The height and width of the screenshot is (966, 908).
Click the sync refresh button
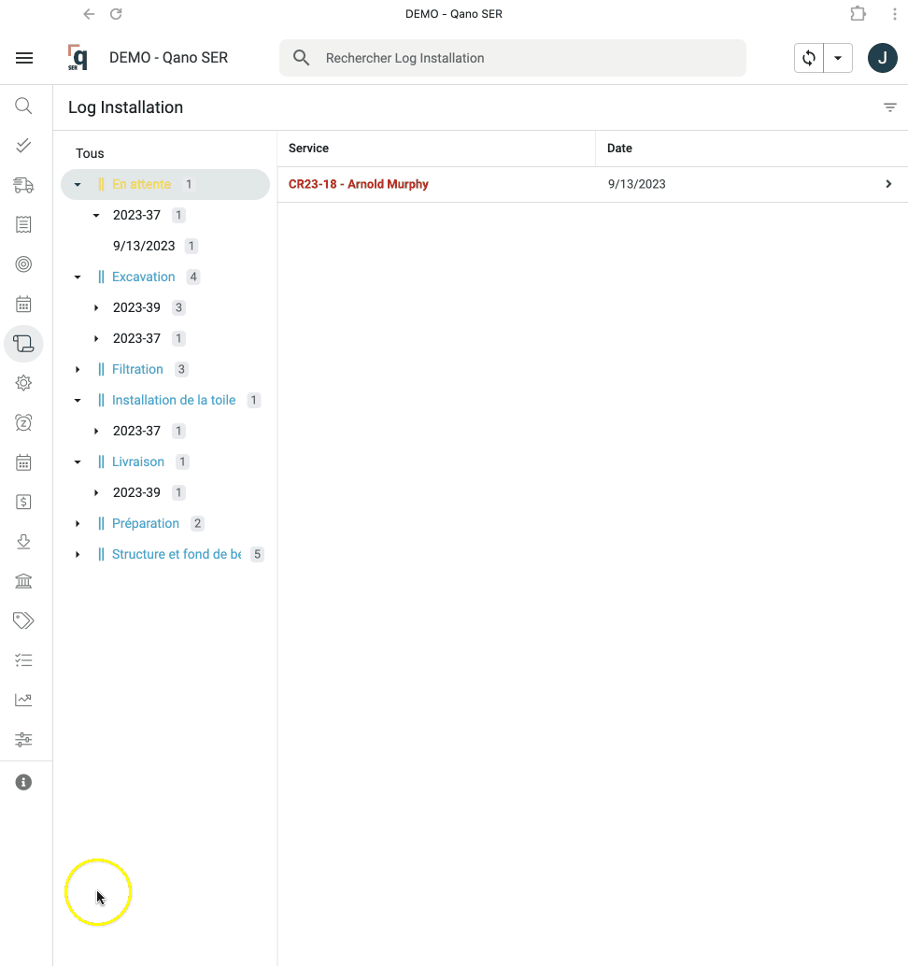click(809, 58)
